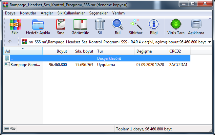Open the address bar path dropdown
This screenshot has width=215, height=135.
point(209,42)
